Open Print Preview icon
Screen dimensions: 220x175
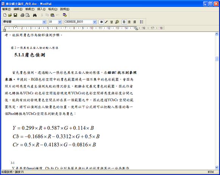28,15
